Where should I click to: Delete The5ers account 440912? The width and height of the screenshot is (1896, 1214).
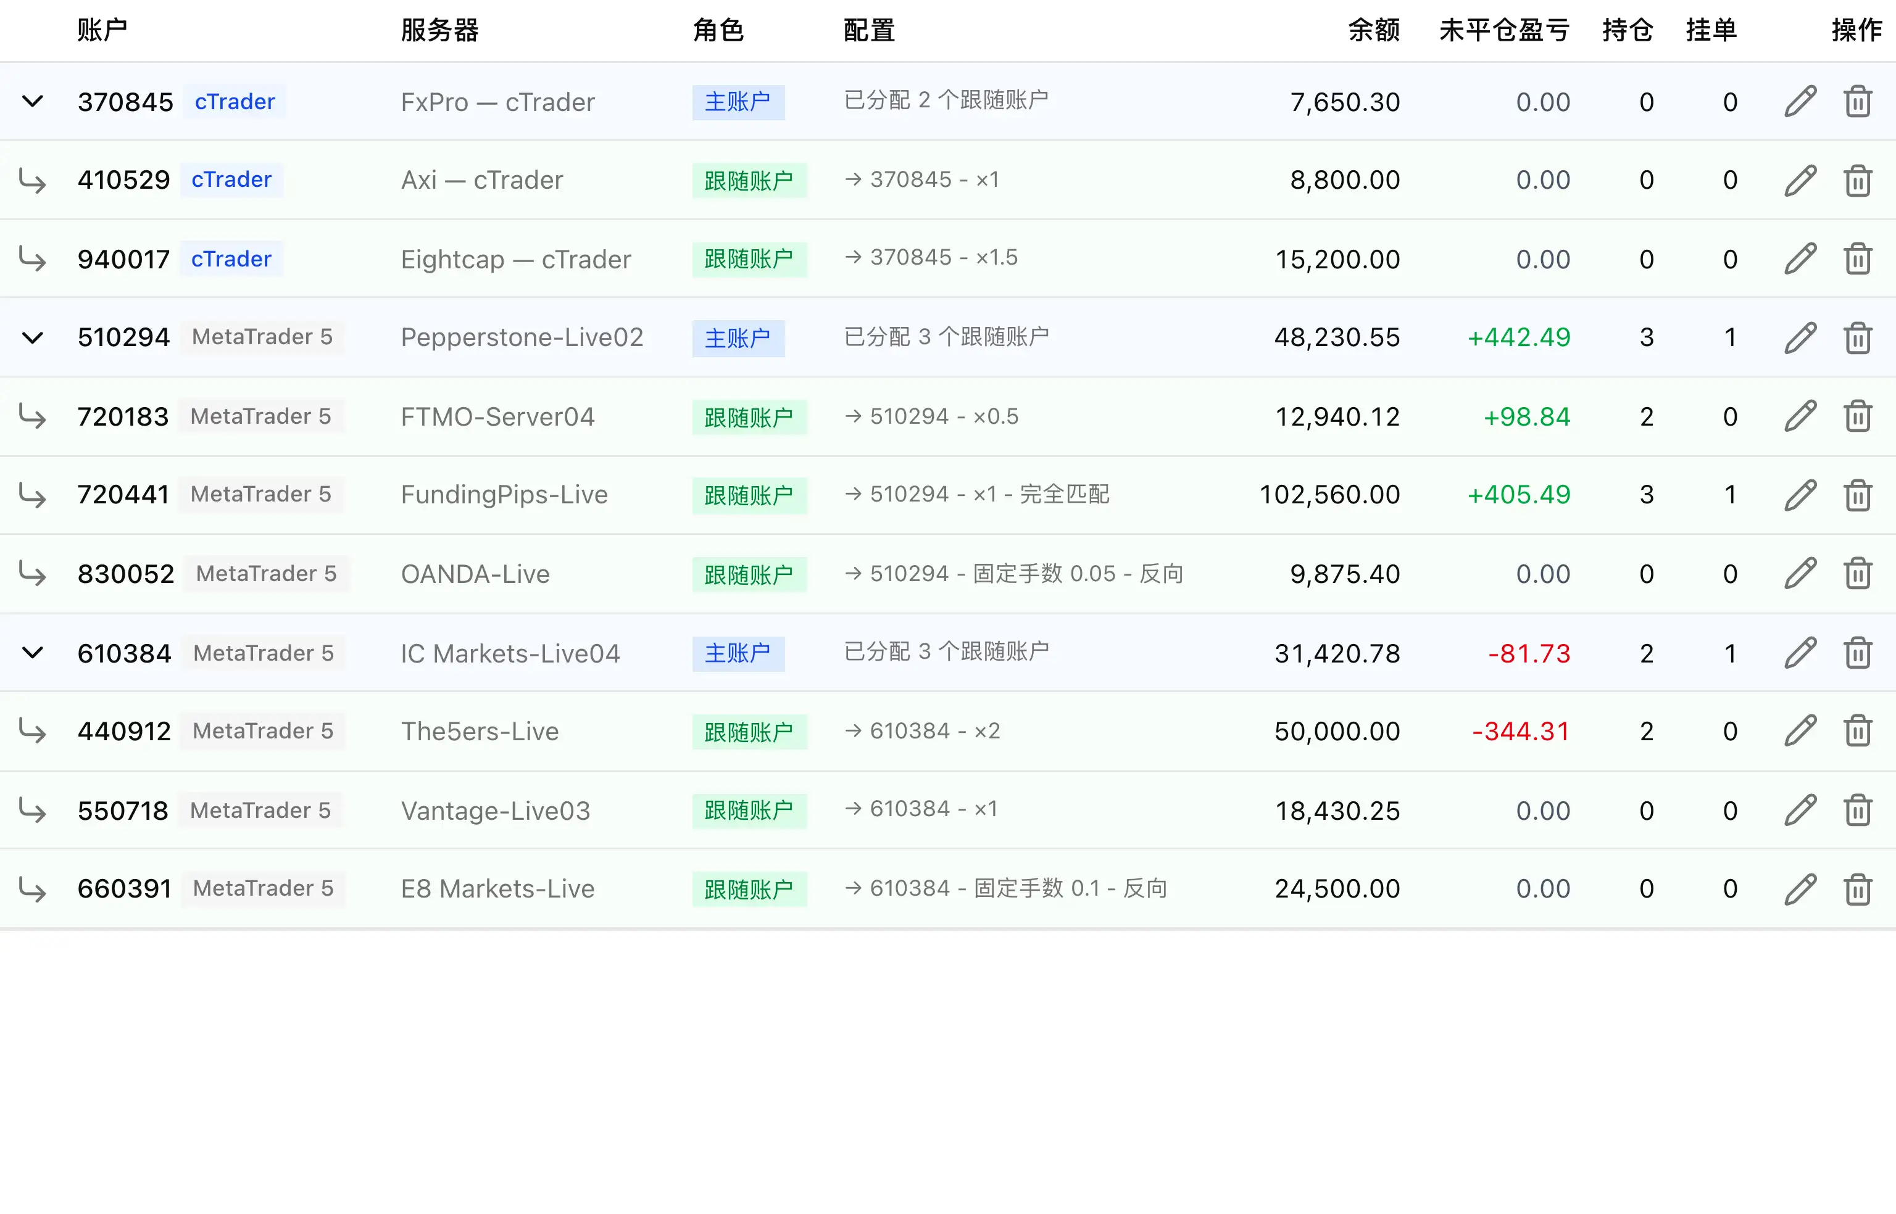pyautogui.click(x=1858, y=731)
